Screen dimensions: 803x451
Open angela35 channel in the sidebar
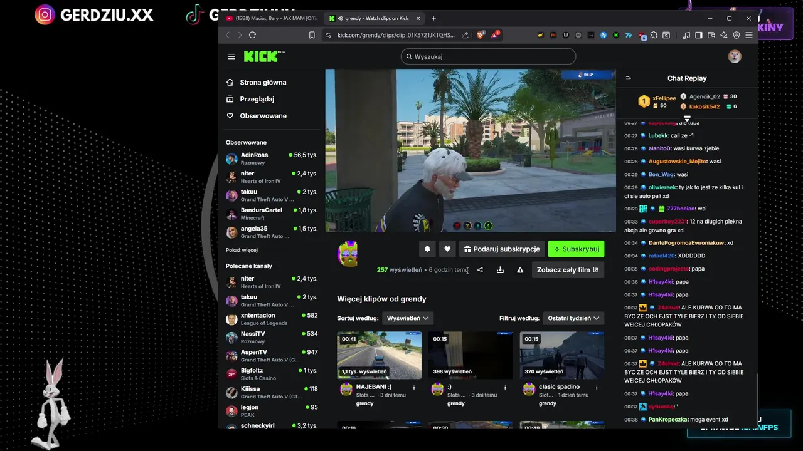[x=272, y=232]
